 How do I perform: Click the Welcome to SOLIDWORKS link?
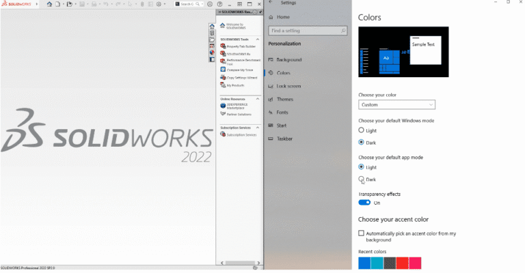click(x=232, y=26)
